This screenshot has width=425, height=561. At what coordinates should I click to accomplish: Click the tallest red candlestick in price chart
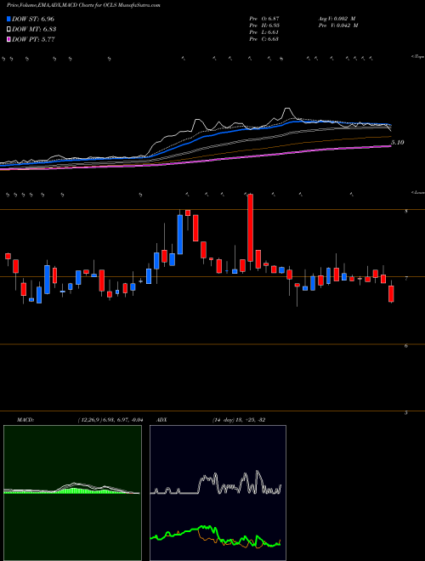coord(251,228)
